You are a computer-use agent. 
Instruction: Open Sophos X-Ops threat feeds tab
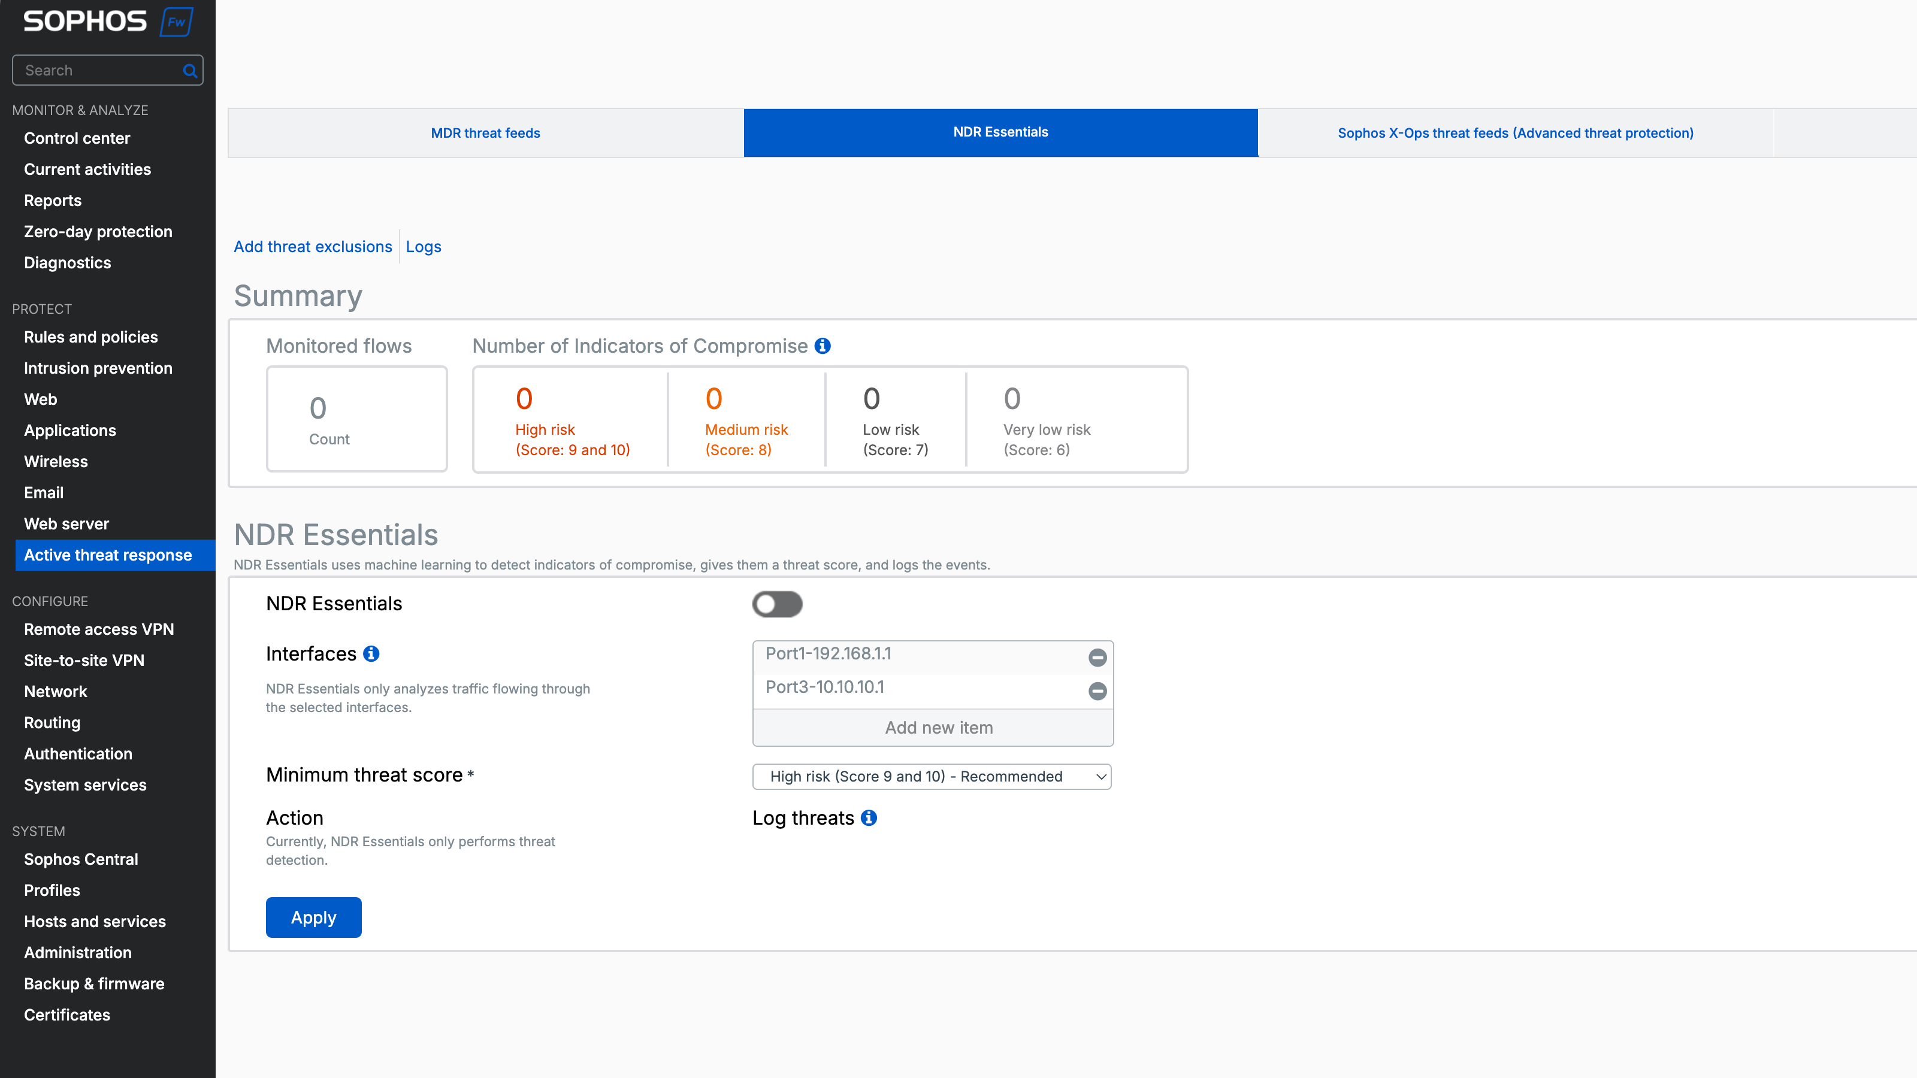click(x=1515, y=133)
